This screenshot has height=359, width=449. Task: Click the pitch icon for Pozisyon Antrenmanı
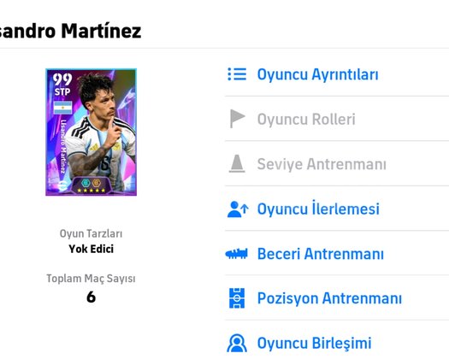(x=237, y=298)
